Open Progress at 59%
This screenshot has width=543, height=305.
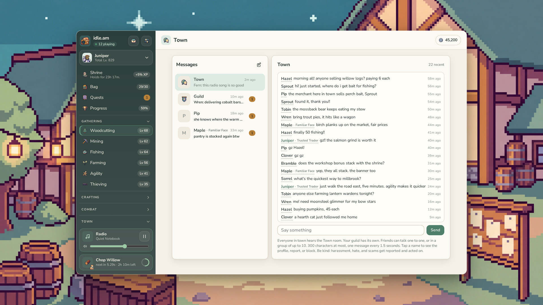[116, 108]
